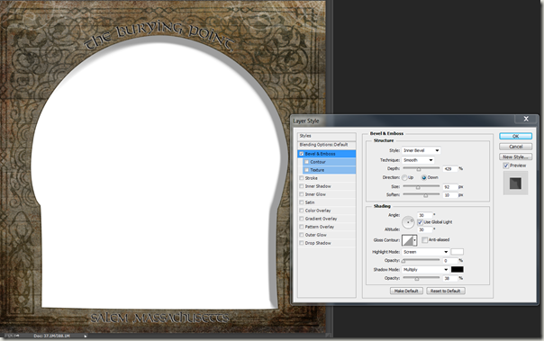Open the Style dropdown (Inner Bevel)
The image size is (544, 341).
[x=422, y=150]
